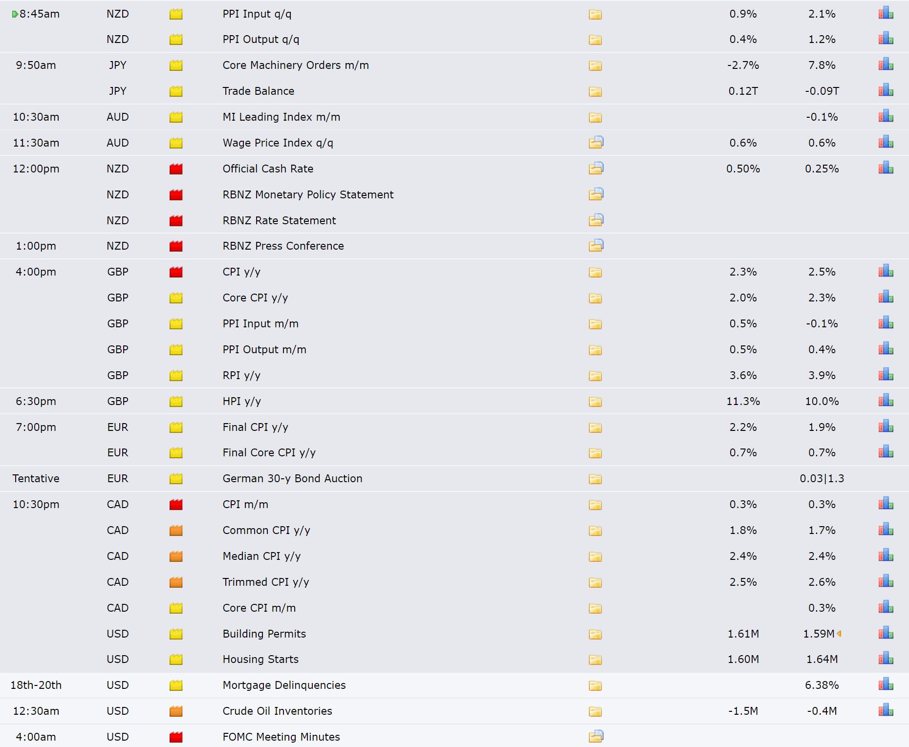Open chart icon for PPI Input q/q
Screen dimensions: 909x747
point(886,13)
